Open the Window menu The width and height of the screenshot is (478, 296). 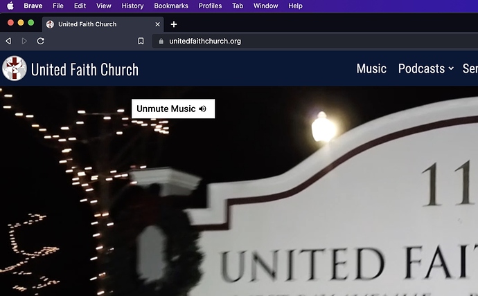[265, 6]
